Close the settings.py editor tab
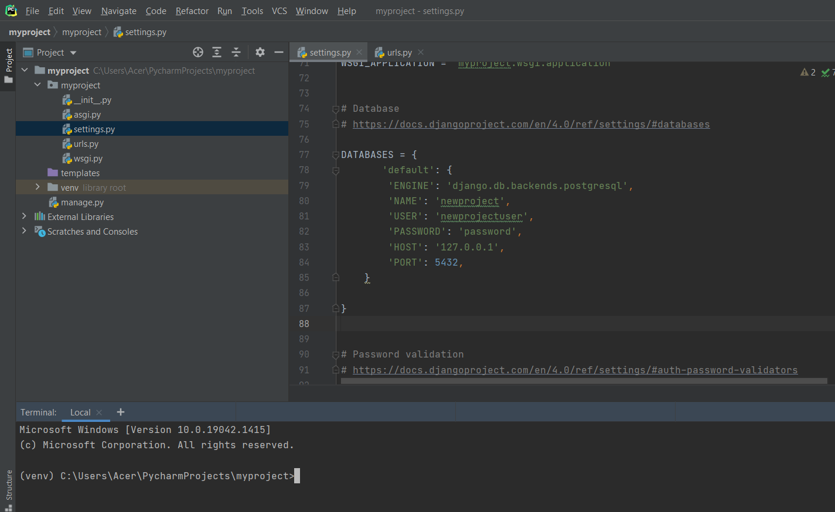The height and width of the screenshot is (512, 835). click(x=359, y=52)
